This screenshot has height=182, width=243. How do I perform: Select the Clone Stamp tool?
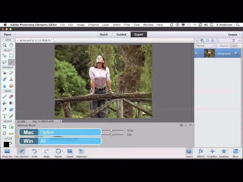coord(11,79)
